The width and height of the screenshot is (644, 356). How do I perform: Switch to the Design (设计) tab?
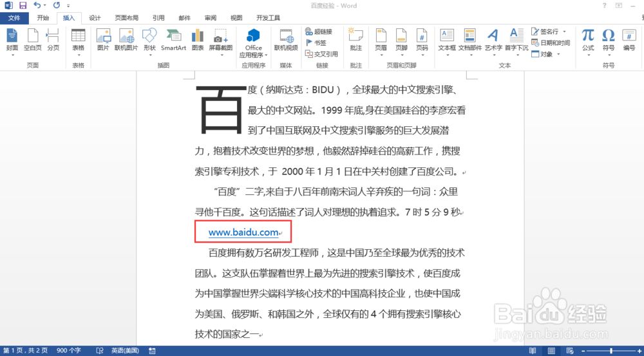click(x=95, y=18)
